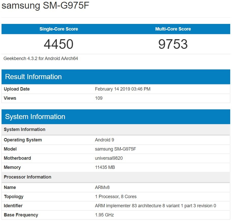This screenshot has width=232, height=221.
Task: Click the Upload Date row label
Action: 17,89
